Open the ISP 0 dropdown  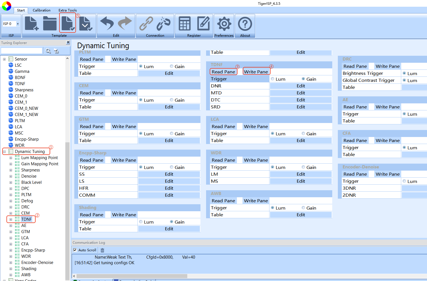18,24
